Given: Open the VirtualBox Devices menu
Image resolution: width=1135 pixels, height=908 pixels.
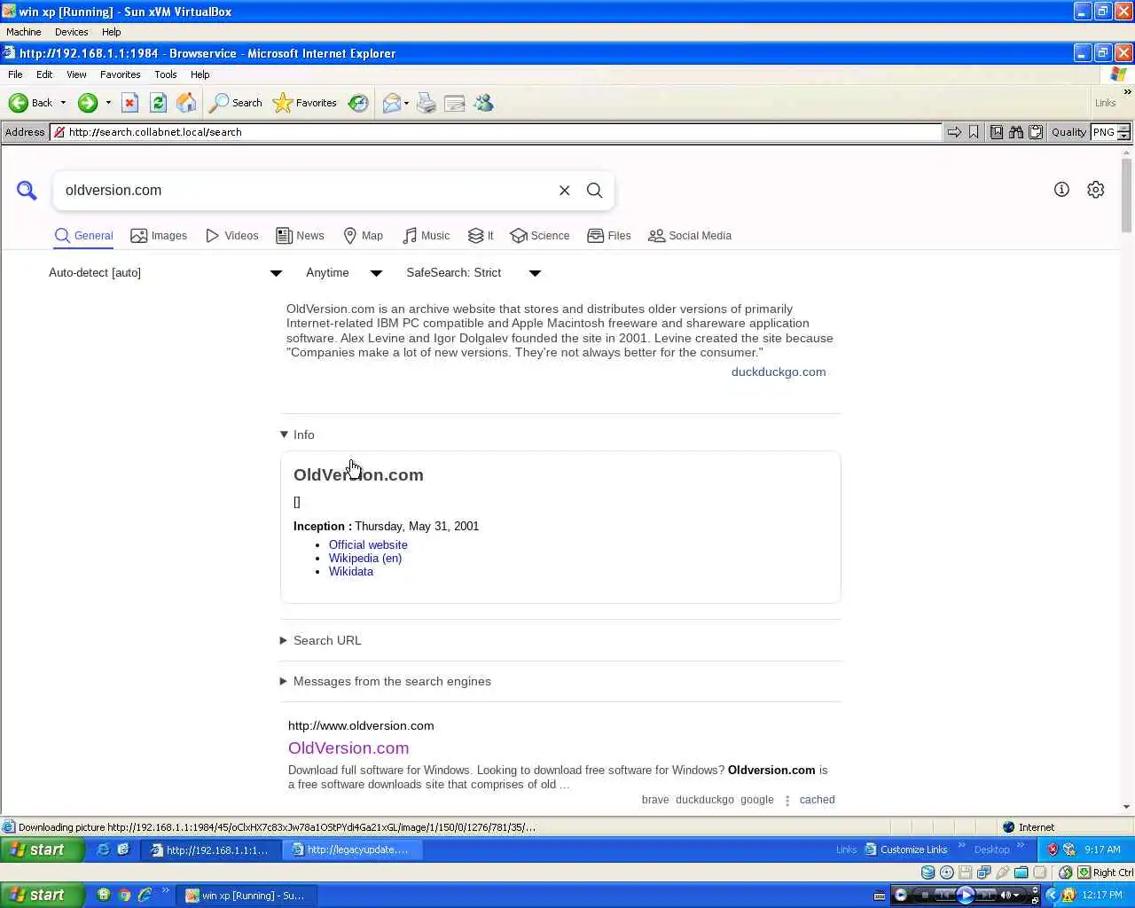Looking at the screenshot, I should [71, 32].
